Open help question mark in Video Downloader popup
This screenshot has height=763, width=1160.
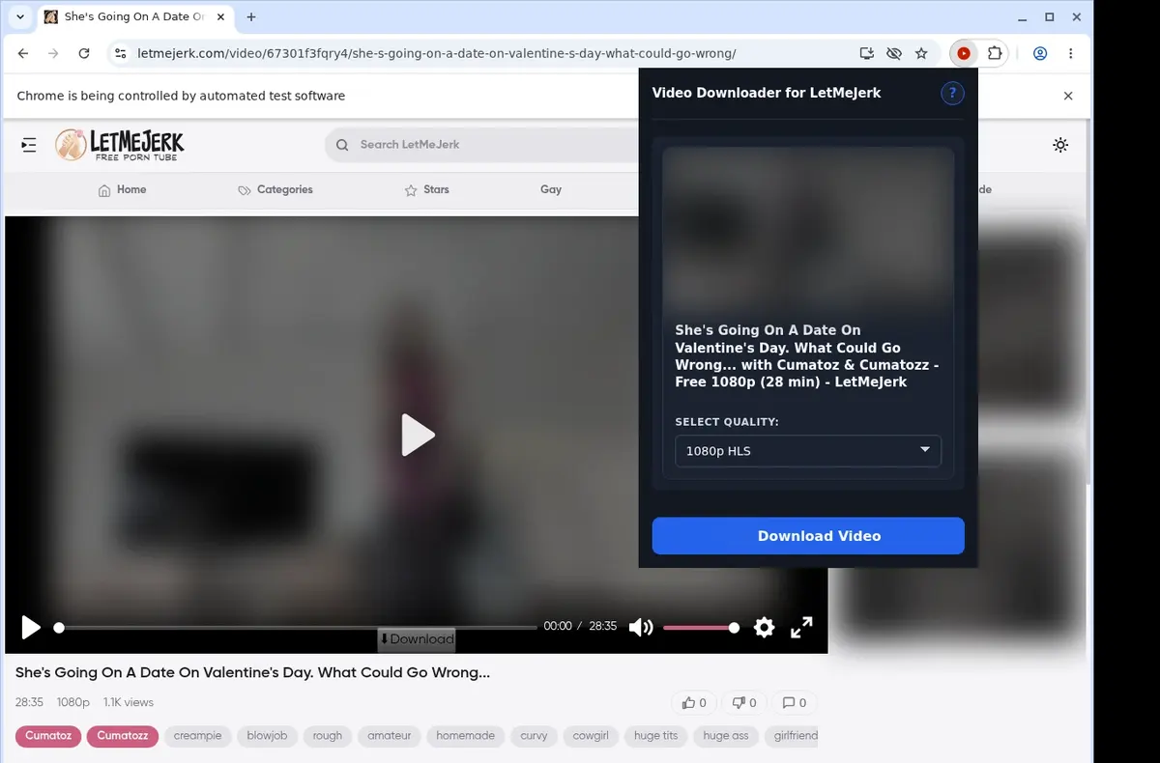tap(952, 93)
